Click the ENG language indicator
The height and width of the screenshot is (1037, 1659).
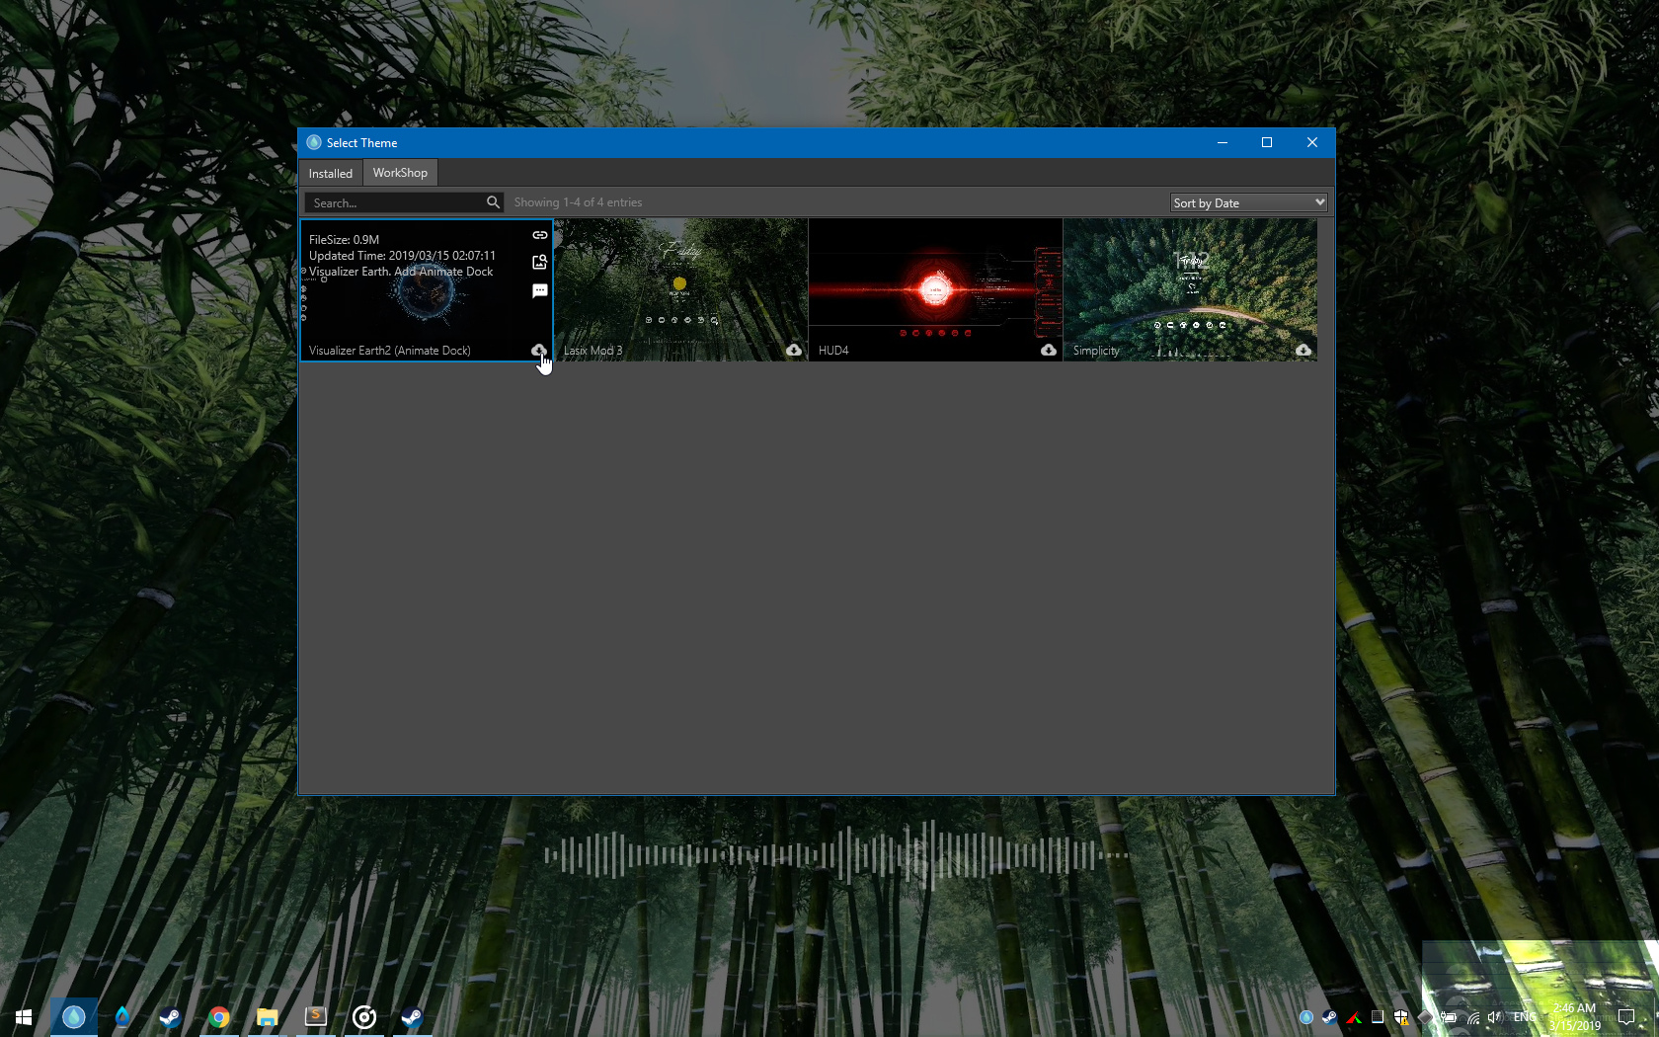(x=1524, y=1018)
